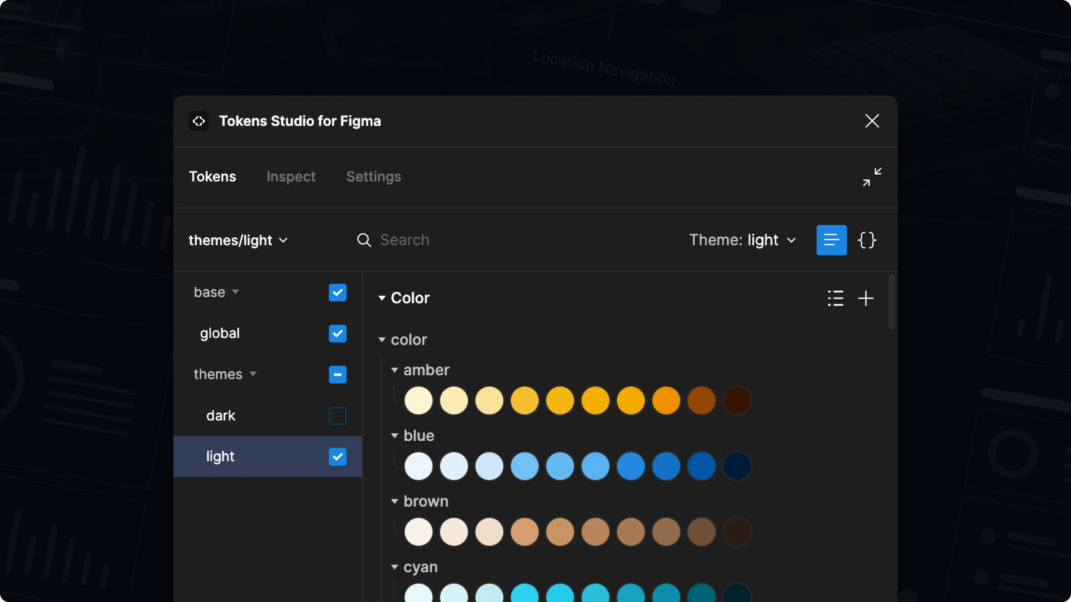
Task: Pick the lightest blue swatch
Action: click(418, 466)
